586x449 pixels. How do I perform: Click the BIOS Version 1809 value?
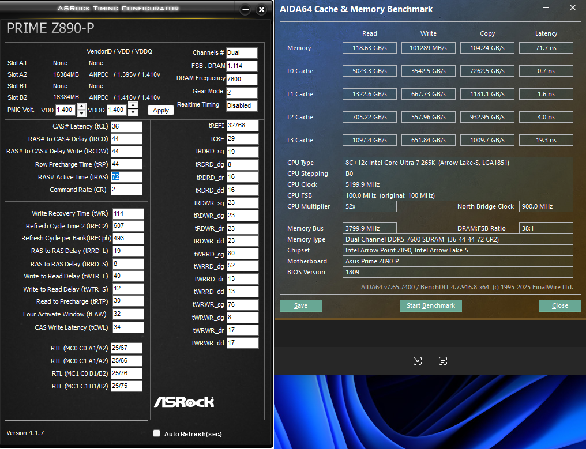tap(458, 272)
